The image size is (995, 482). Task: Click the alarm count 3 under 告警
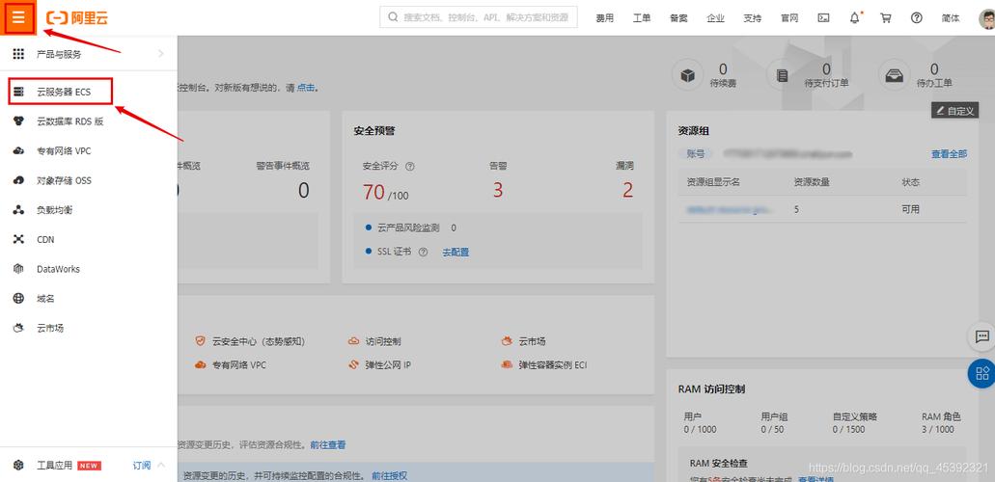click(x=498, y=190)
